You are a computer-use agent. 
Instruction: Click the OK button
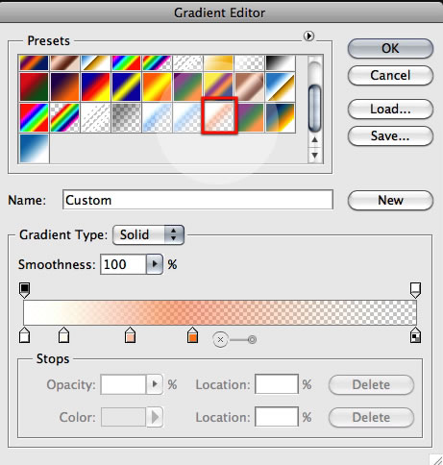(390, 49)
